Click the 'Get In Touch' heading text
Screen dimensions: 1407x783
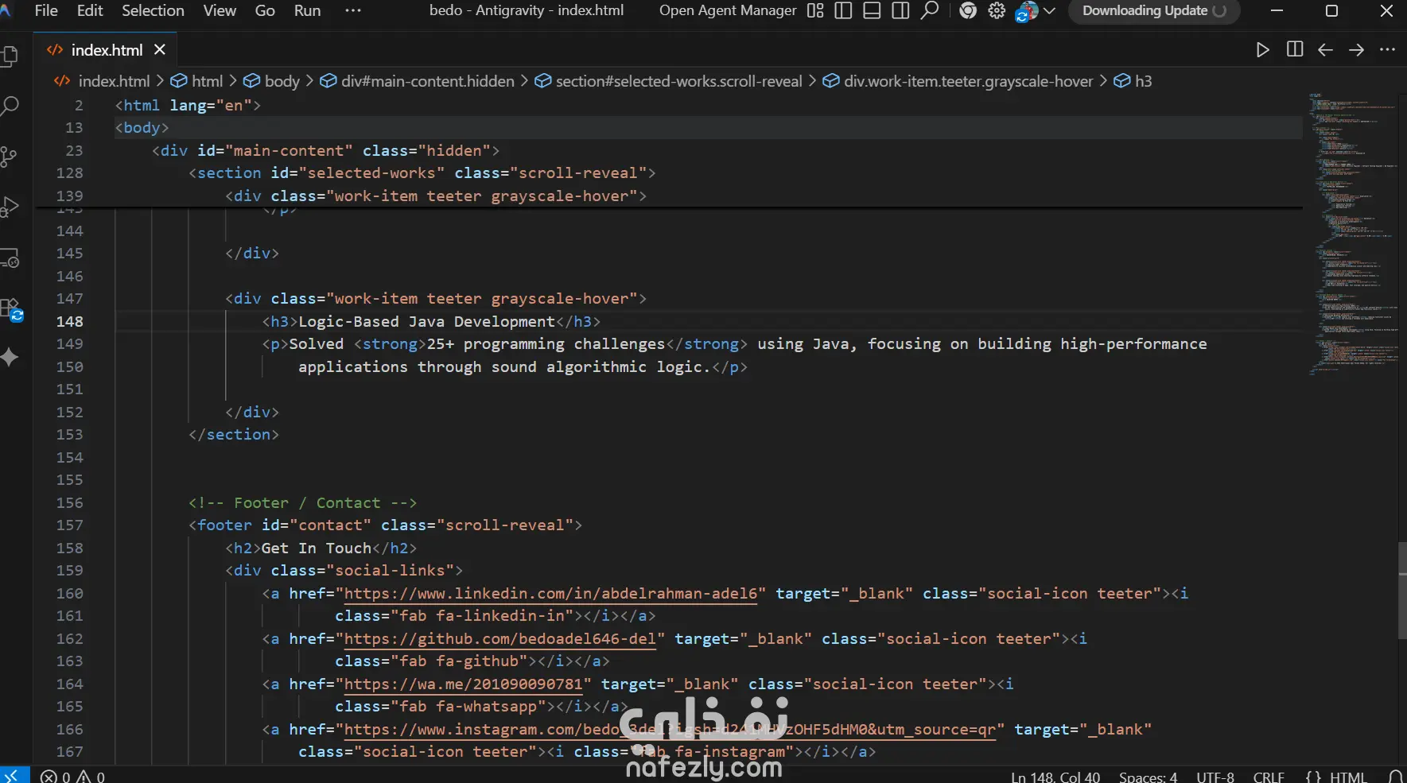pyautogui.click(x=317, y=548)
